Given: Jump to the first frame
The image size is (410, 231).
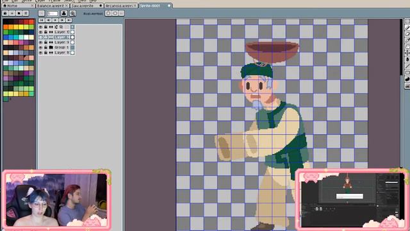Looking at the screenshot, I should point(42,20).
